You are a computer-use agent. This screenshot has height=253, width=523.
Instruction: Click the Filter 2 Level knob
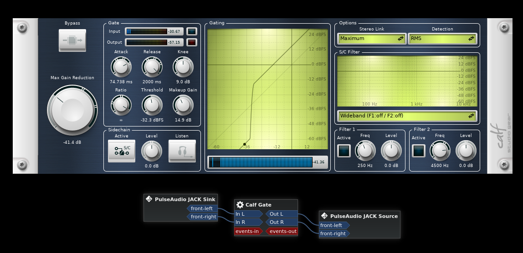(x=466, y=150)
